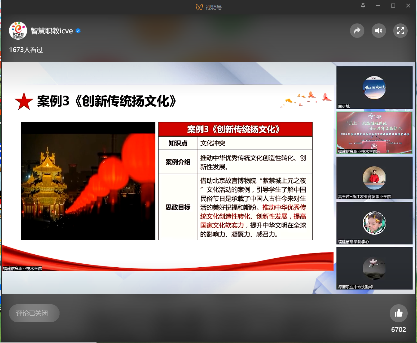Viewport: 417px width, 343px height.
Task: Select 福建信息学院李心 participant tile
Action: point(374,223)
